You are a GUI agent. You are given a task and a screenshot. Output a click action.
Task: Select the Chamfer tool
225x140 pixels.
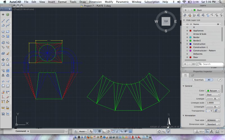(x=8, y=86)
